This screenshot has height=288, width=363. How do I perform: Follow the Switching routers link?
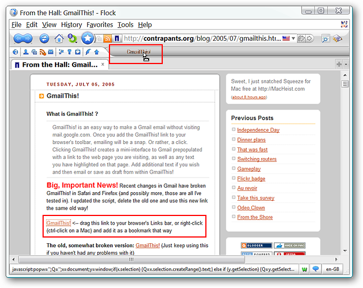point(256,159)
